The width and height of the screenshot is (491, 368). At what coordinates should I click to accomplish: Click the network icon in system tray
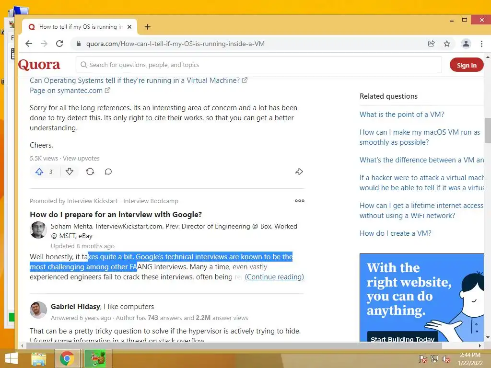tap(434, 359)
